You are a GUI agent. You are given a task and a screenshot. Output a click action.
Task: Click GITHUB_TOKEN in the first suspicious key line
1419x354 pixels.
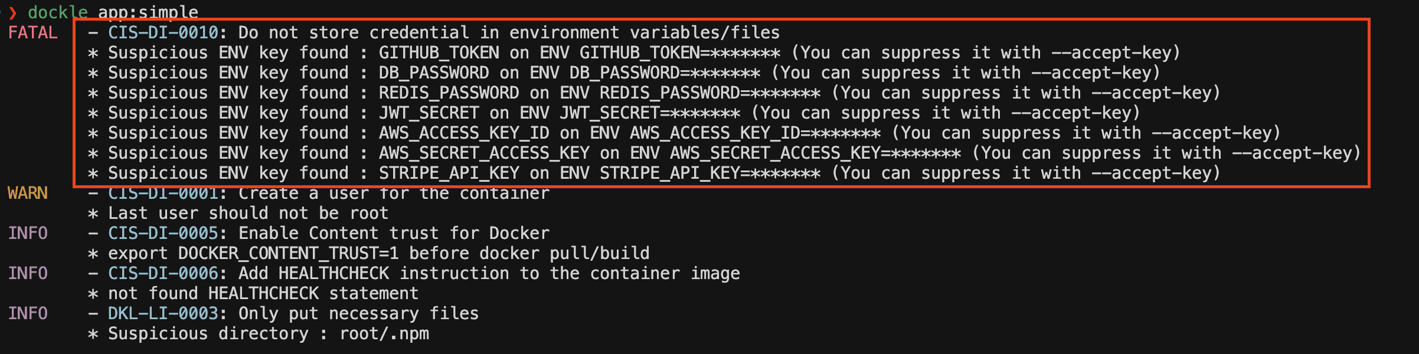pyautogui.click(x=439, y=53)
